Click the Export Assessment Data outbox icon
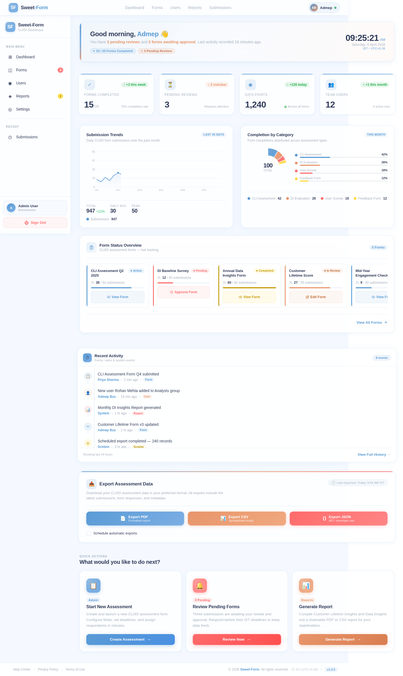 pos(91,484)
